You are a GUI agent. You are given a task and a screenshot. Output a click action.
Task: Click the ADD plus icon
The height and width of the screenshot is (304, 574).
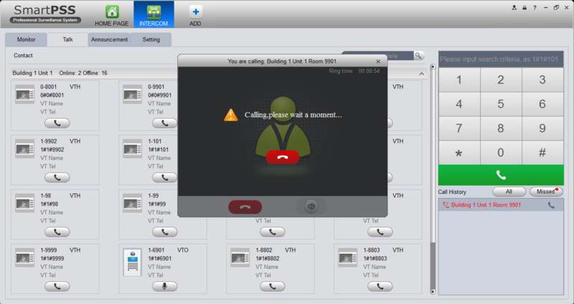(195, 11)
